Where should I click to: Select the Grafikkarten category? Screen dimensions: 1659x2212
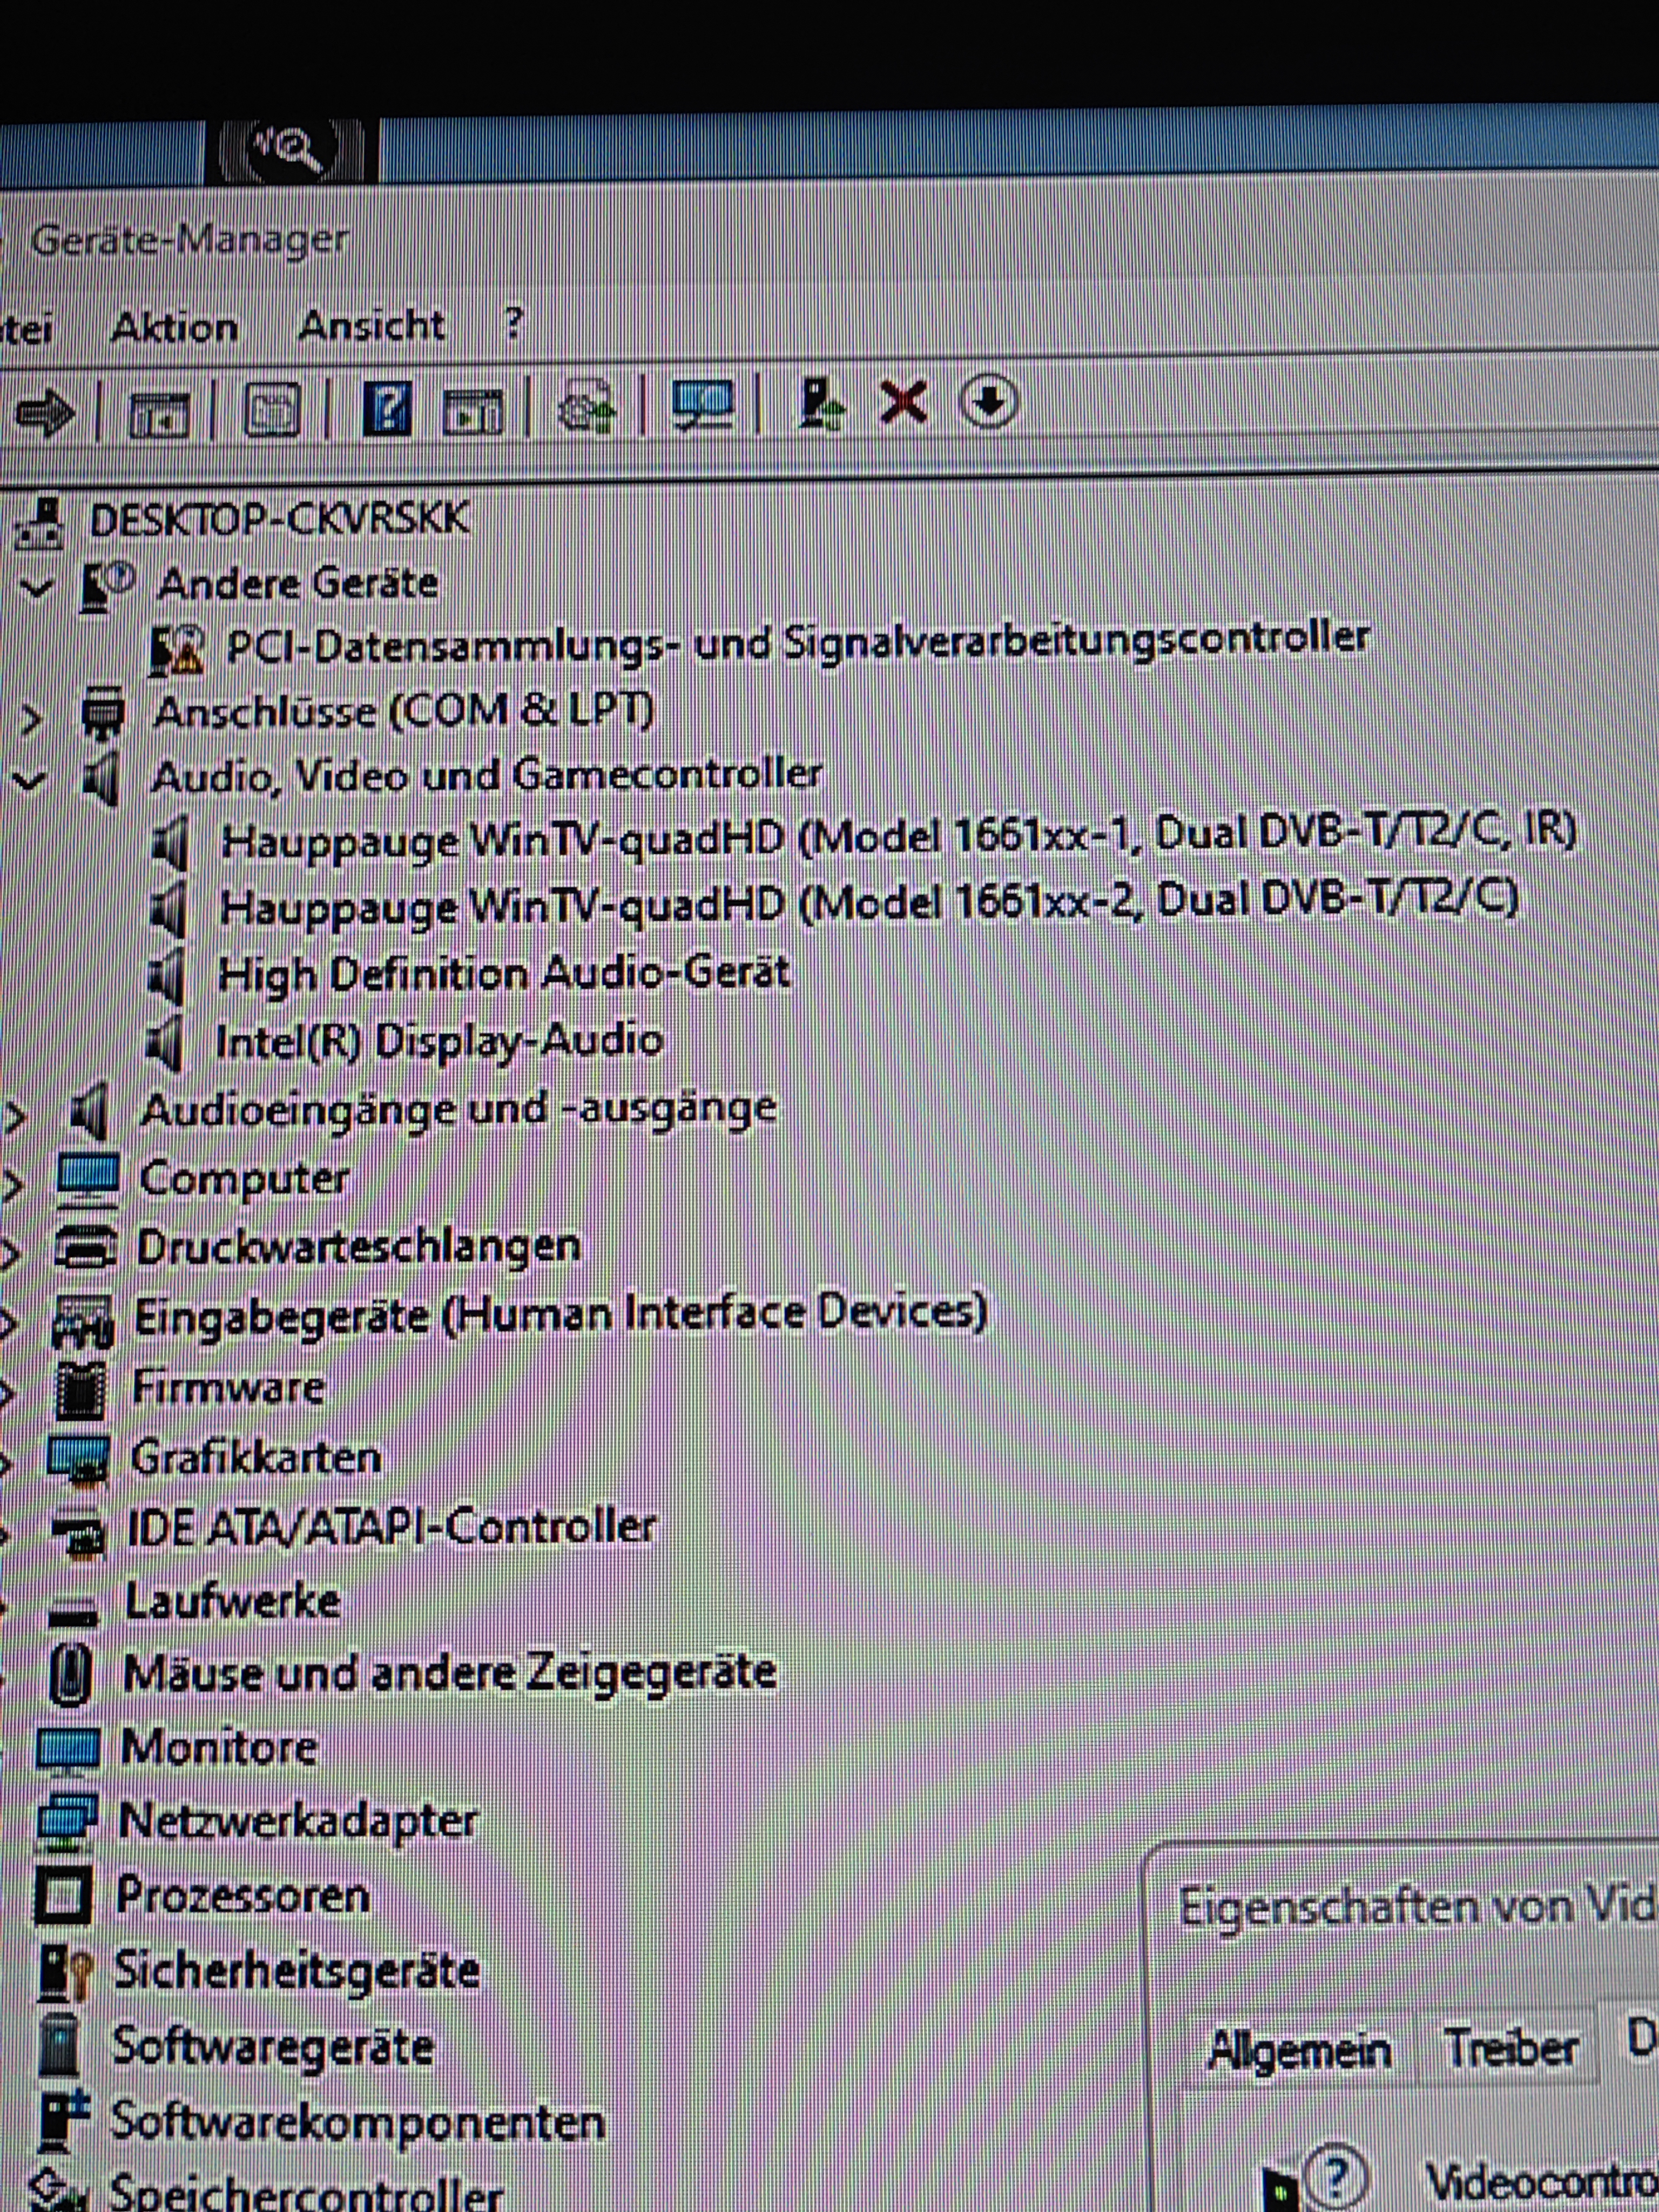tap(256, 1457)
